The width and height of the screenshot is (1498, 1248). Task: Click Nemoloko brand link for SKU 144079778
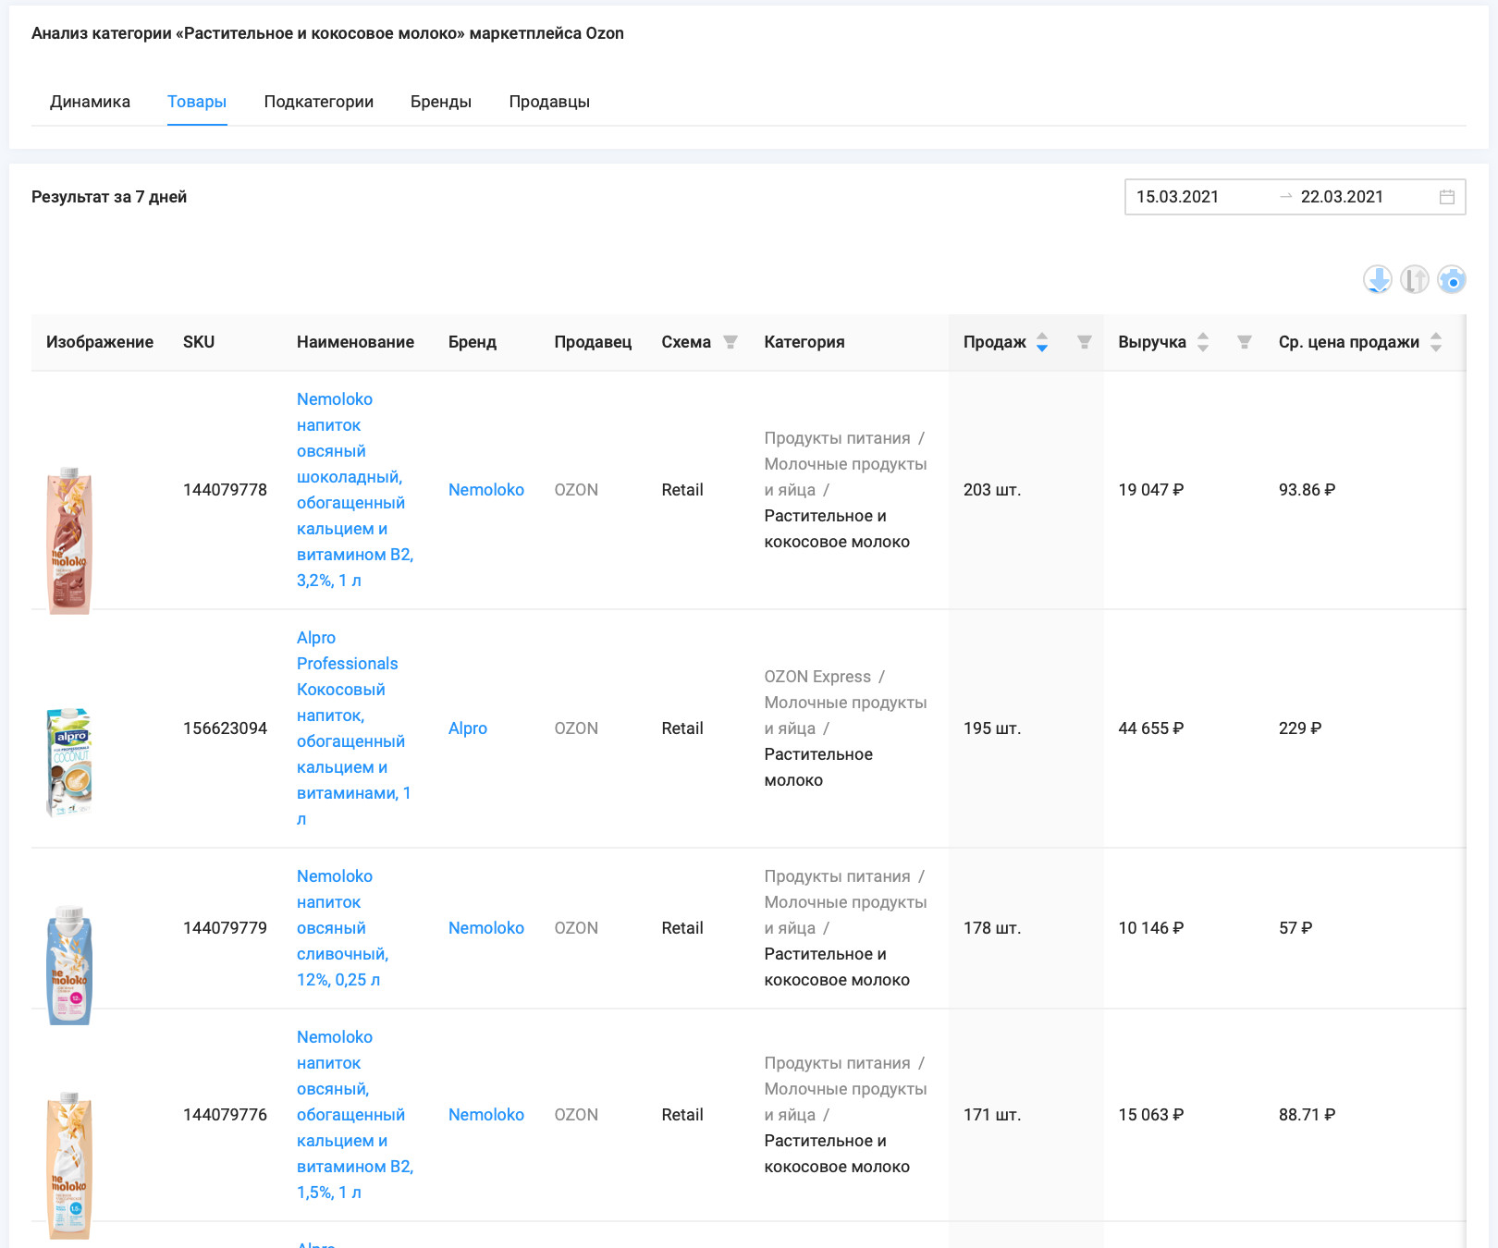tap(486, 490)
